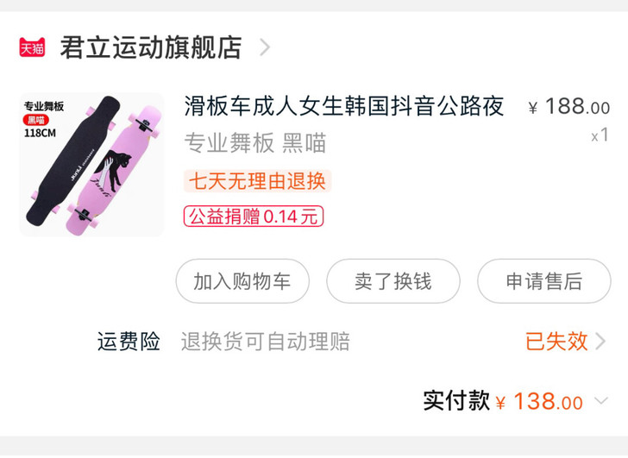This screenshot has width=628, height=458.
Task: Select the 专业舞板 黑喵 variant text
Action: 255,143
